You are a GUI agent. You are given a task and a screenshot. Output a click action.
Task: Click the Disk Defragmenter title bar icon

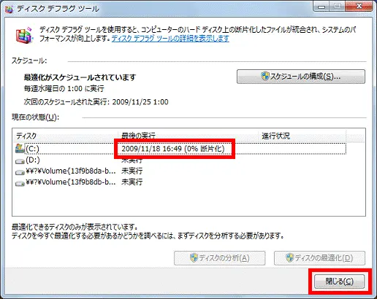(9, 9)
